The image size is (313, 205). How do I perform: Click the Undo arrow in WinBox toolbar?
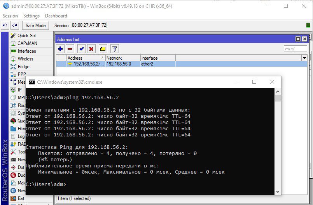tap(5, 26)
